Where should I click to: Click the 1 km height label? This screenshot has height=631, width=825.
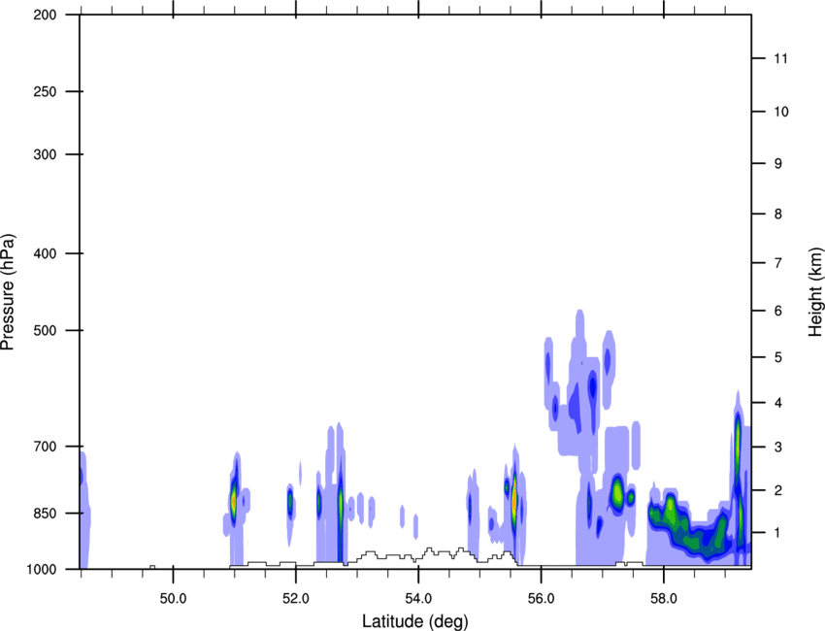click(x=778, y=533)
